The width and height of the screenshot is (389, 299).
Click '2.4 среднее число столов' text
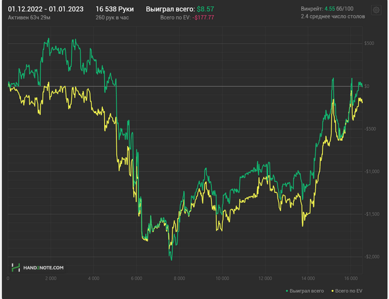333,17
